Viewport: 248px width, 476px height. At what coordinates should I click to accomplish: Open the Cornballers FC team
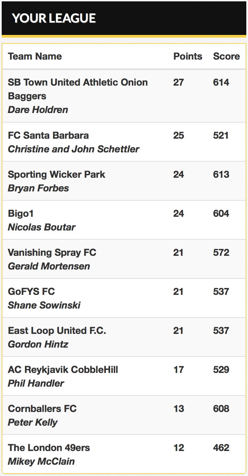[42, 409]
